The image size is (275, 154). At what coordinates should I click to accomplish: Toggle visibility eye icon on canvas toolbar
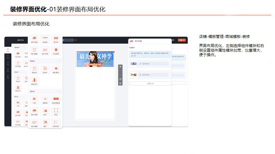120,67
